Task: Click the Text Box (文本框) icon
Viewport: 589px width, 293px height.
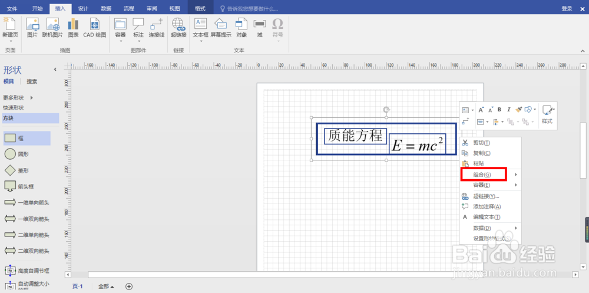Action: (200, 24)
